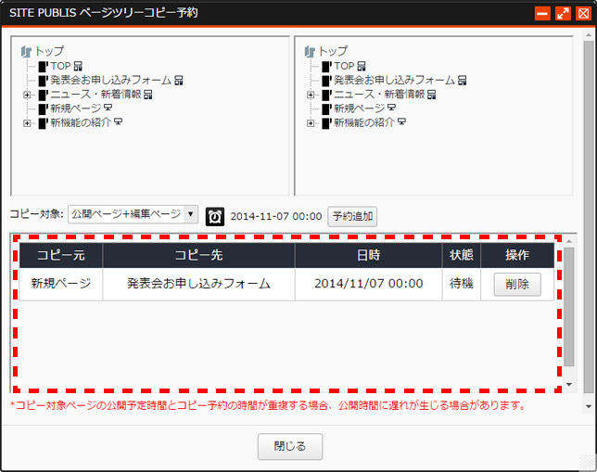Image resolution: width=597 pixels, height=472 pixels.
Task: Click 新機能の紹介 page icon in right tree
Action: pos(326,123)
